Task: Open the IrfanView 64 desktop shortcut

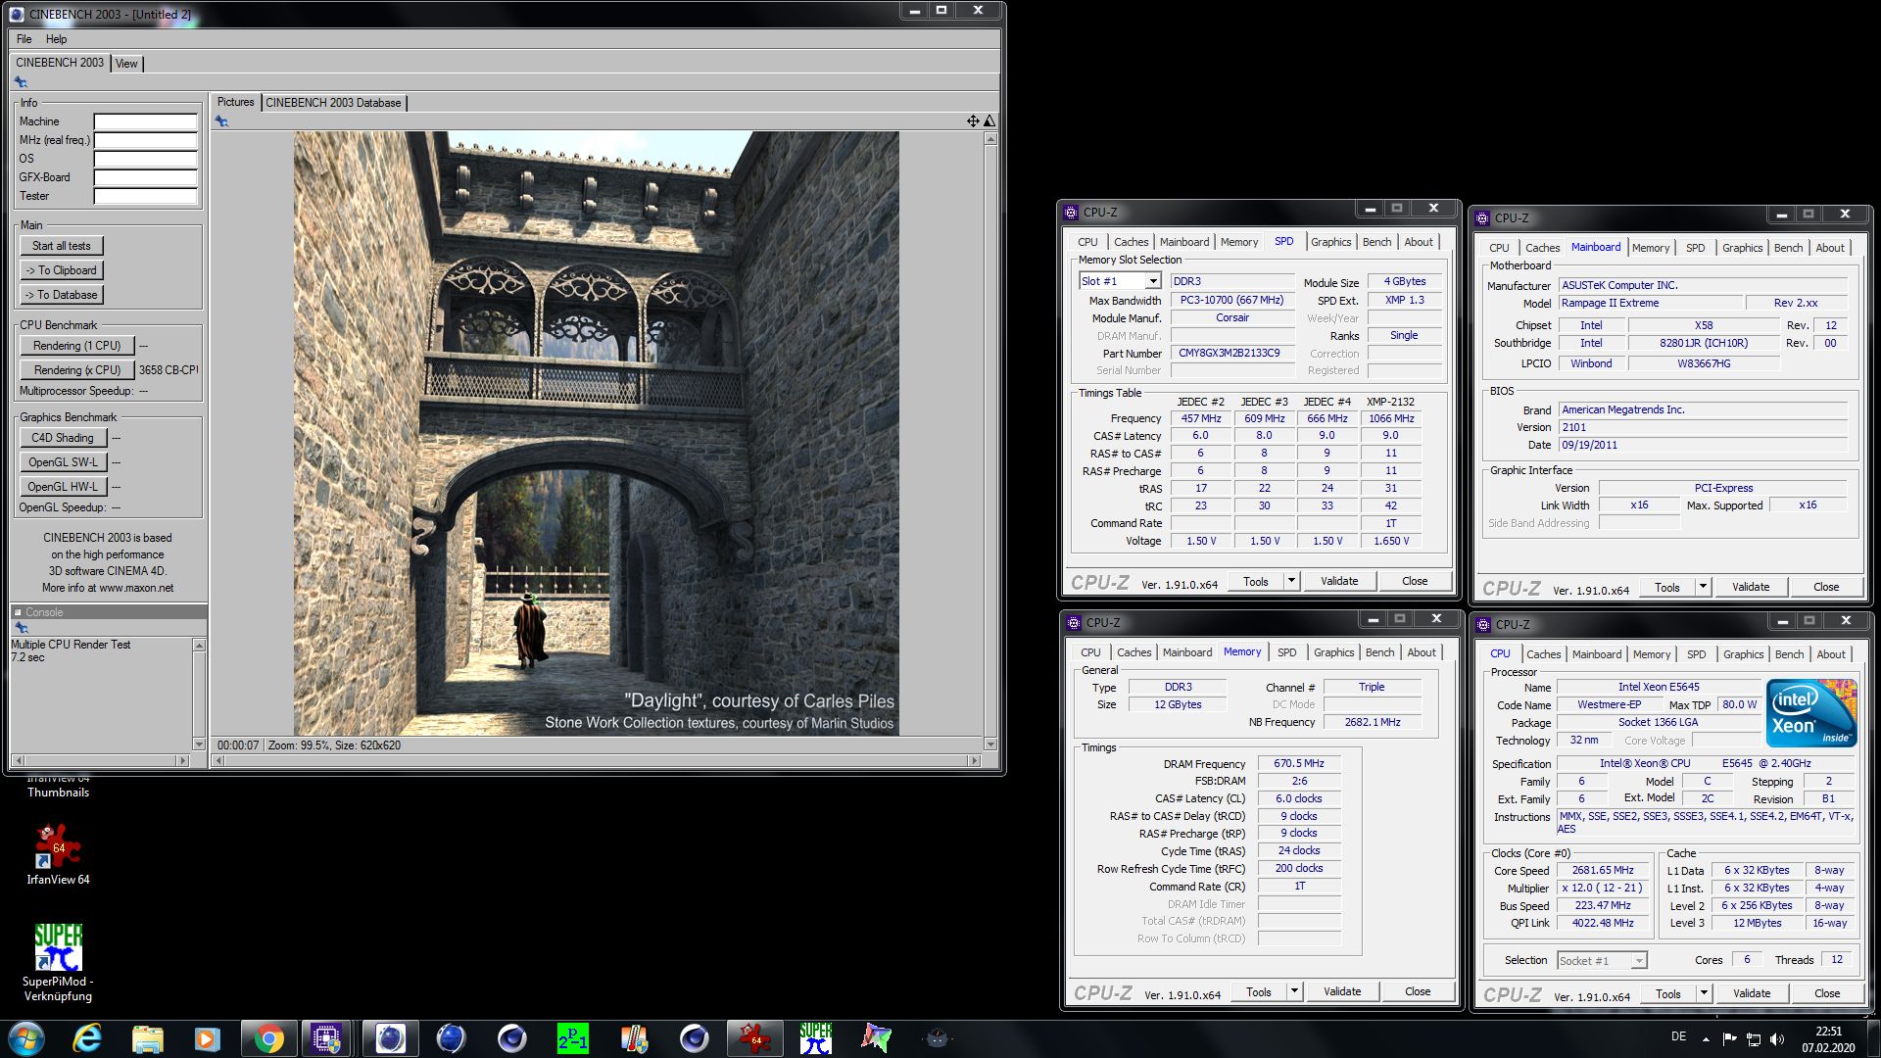Action: click(58, 854)
